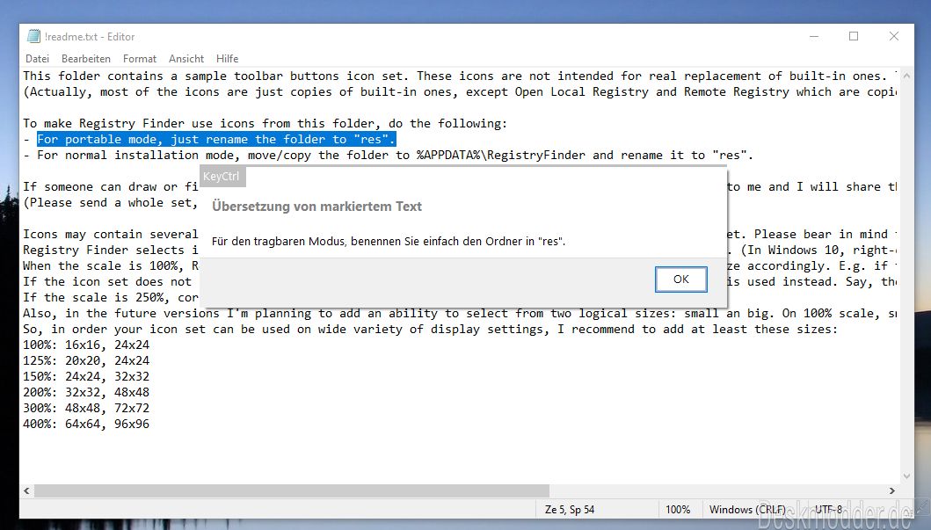Click the text '125%: 20x20, 24x24'

point(86,361)
